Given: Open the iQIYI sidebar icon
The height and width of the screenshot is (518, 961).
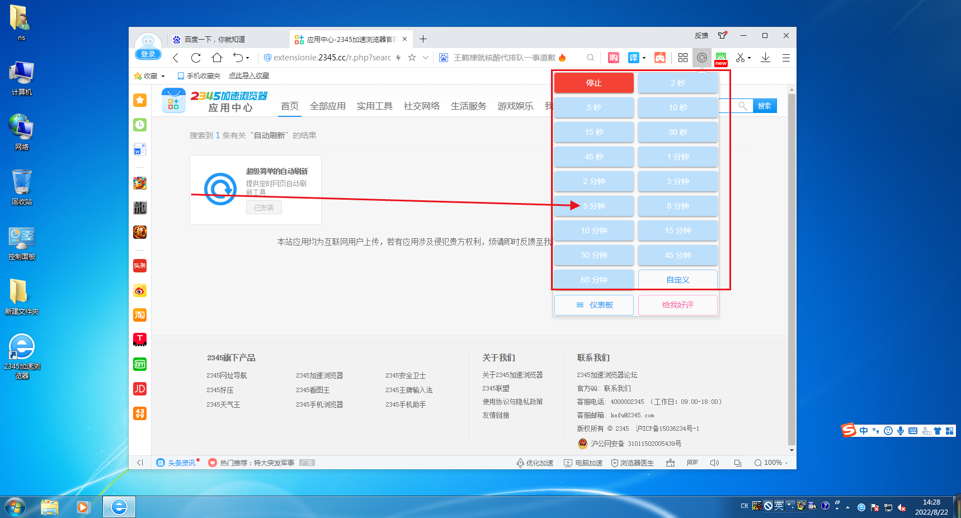Looking at the screenshot, I should pyautogui.click(x=140, y=364).
